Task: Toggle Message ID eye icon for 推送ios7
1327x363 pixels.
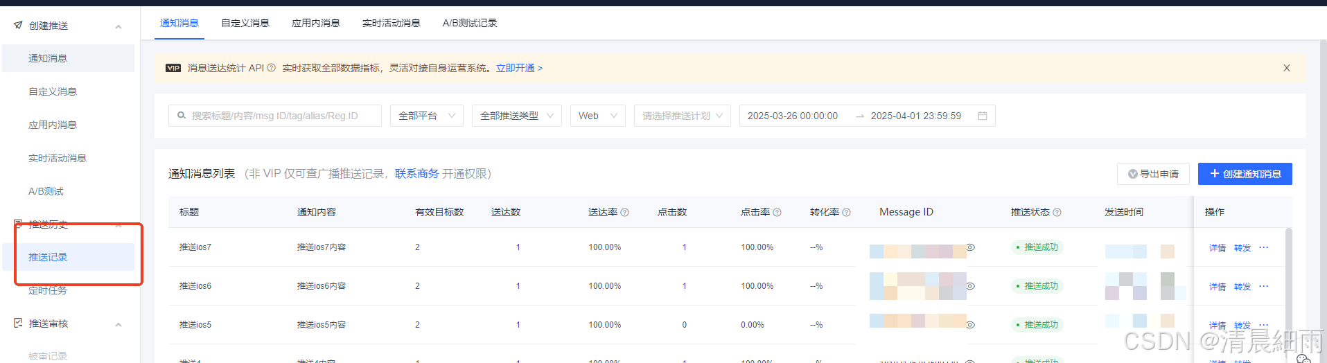Action: (x=971, y=247)
